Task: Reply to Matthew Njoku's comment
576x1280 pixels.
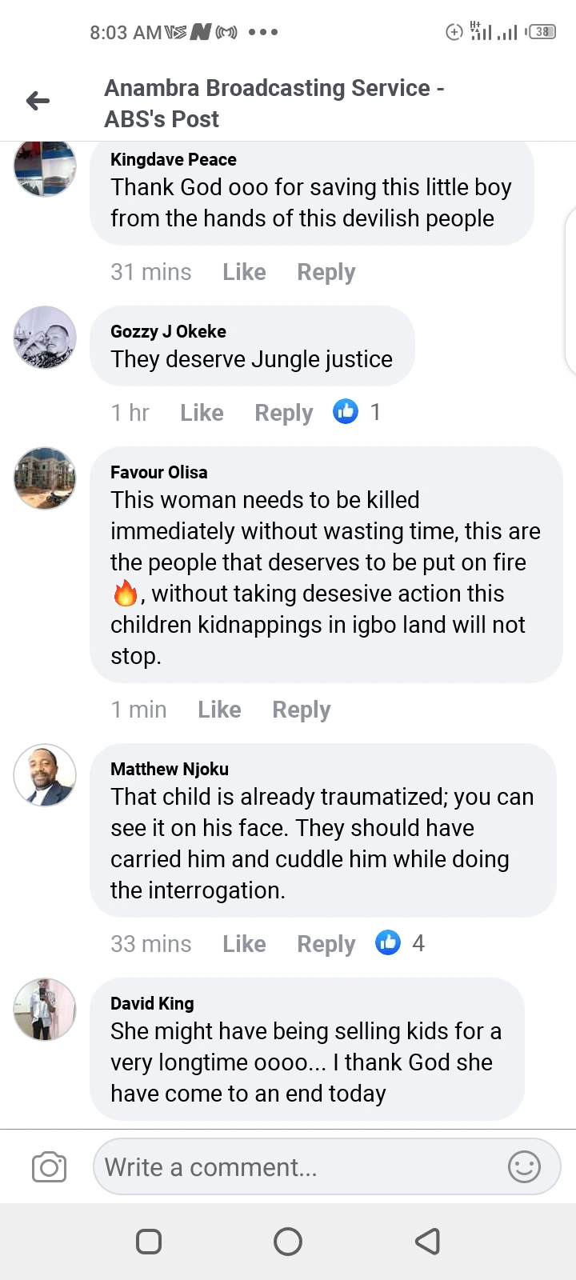Action: (326, 944)
